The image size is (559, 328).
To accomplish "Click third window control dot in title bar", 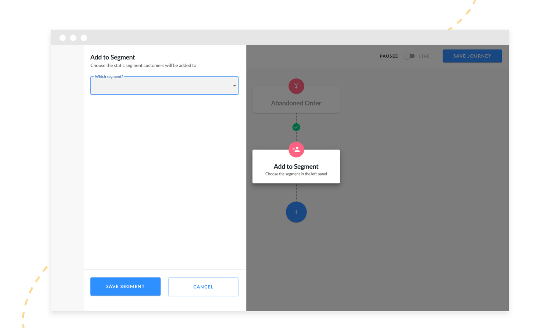I will [84, 38].
